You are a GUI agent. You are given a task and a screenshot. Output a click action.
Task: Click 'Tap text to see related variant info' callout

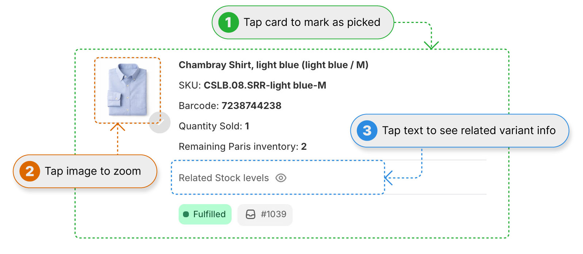pyautogui.click(x=469, y=131)
